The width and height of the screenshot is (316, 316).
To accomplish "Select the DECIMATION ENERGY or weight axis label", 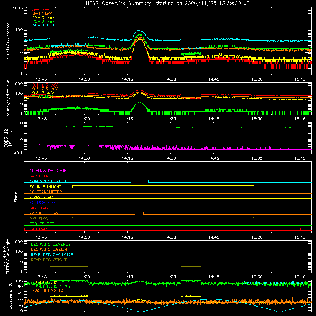I will 6,256.
